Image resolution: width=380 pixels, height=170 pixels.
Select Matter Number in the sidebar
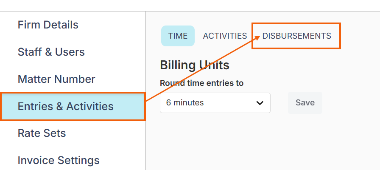pos(56,79)
